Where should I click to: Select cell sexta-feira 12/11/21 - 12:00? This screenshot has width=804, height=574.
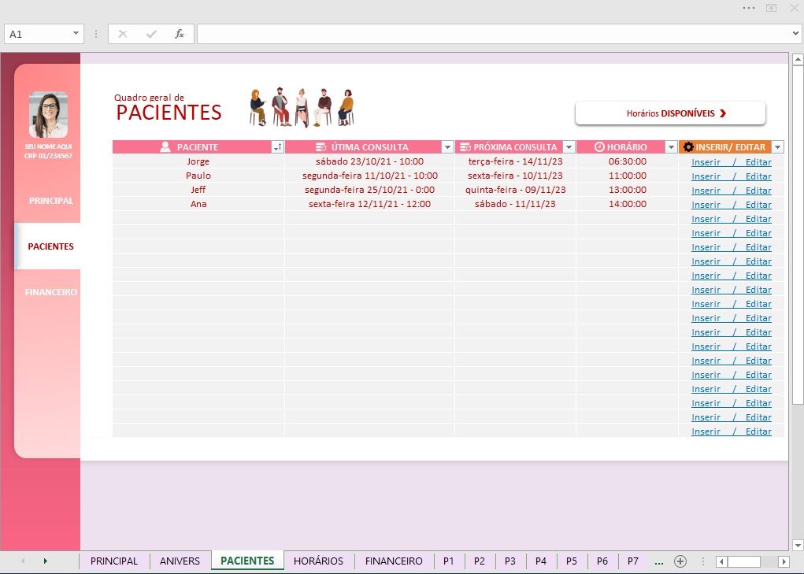369,204
